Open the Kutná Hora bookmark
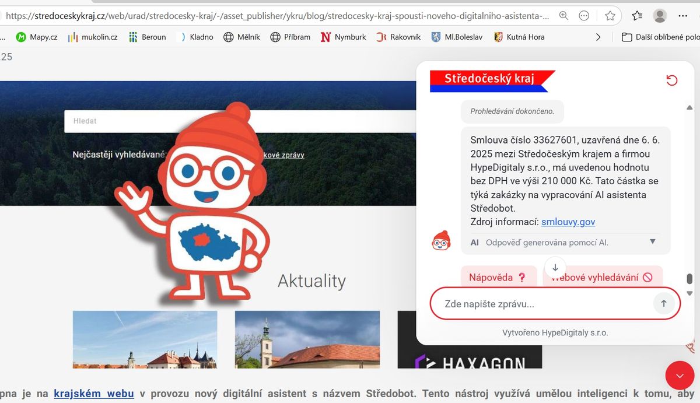Screen dimensions: 700x403 point(519,37)
